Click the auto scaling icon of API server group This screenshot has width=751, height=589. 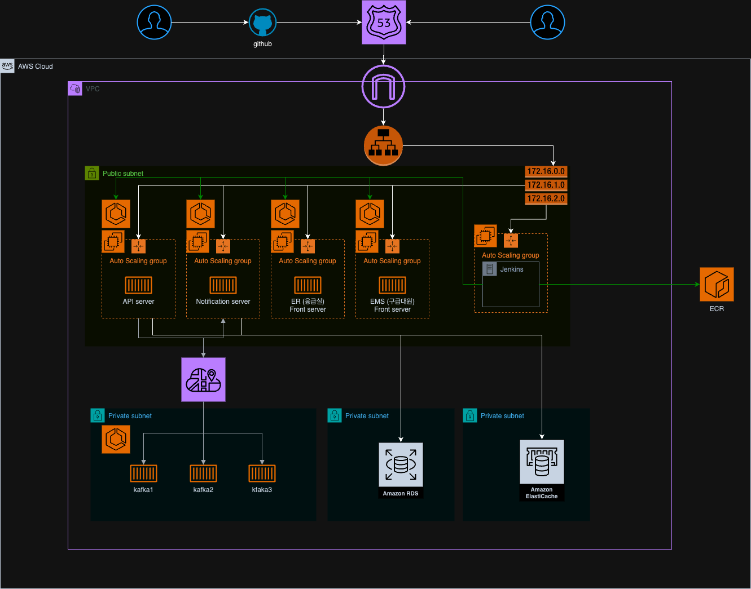(x=138, y=246)
